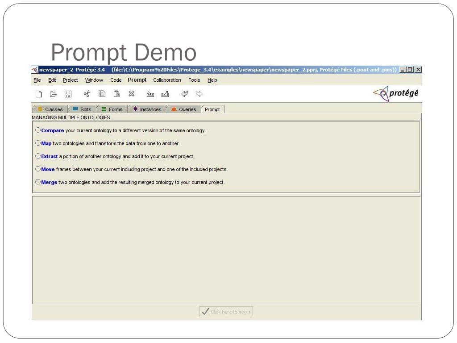Select the Compare radio button
457x343 pixels.
point(38,130)
